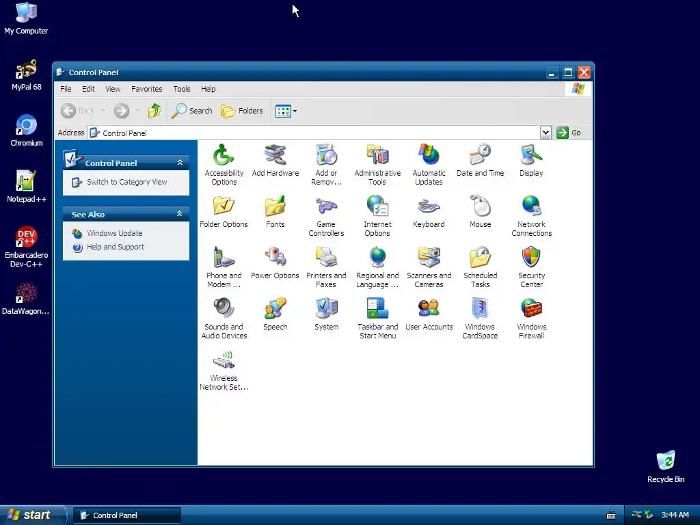
Task: Open the Add Hardware wizard
Action: click(x=275, y=160)
